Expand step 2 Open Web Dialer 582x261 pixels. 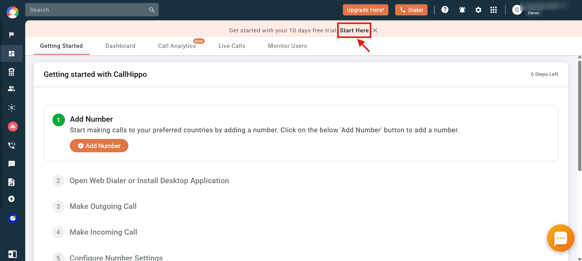(x=149, y=181)
